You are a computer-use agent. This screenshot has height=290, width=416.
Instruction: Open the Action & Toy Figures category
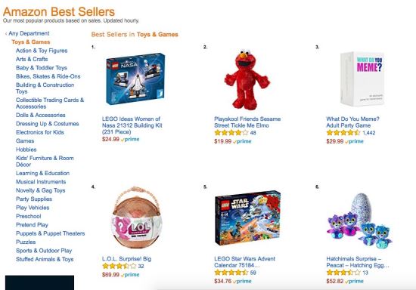coord(42,51)
